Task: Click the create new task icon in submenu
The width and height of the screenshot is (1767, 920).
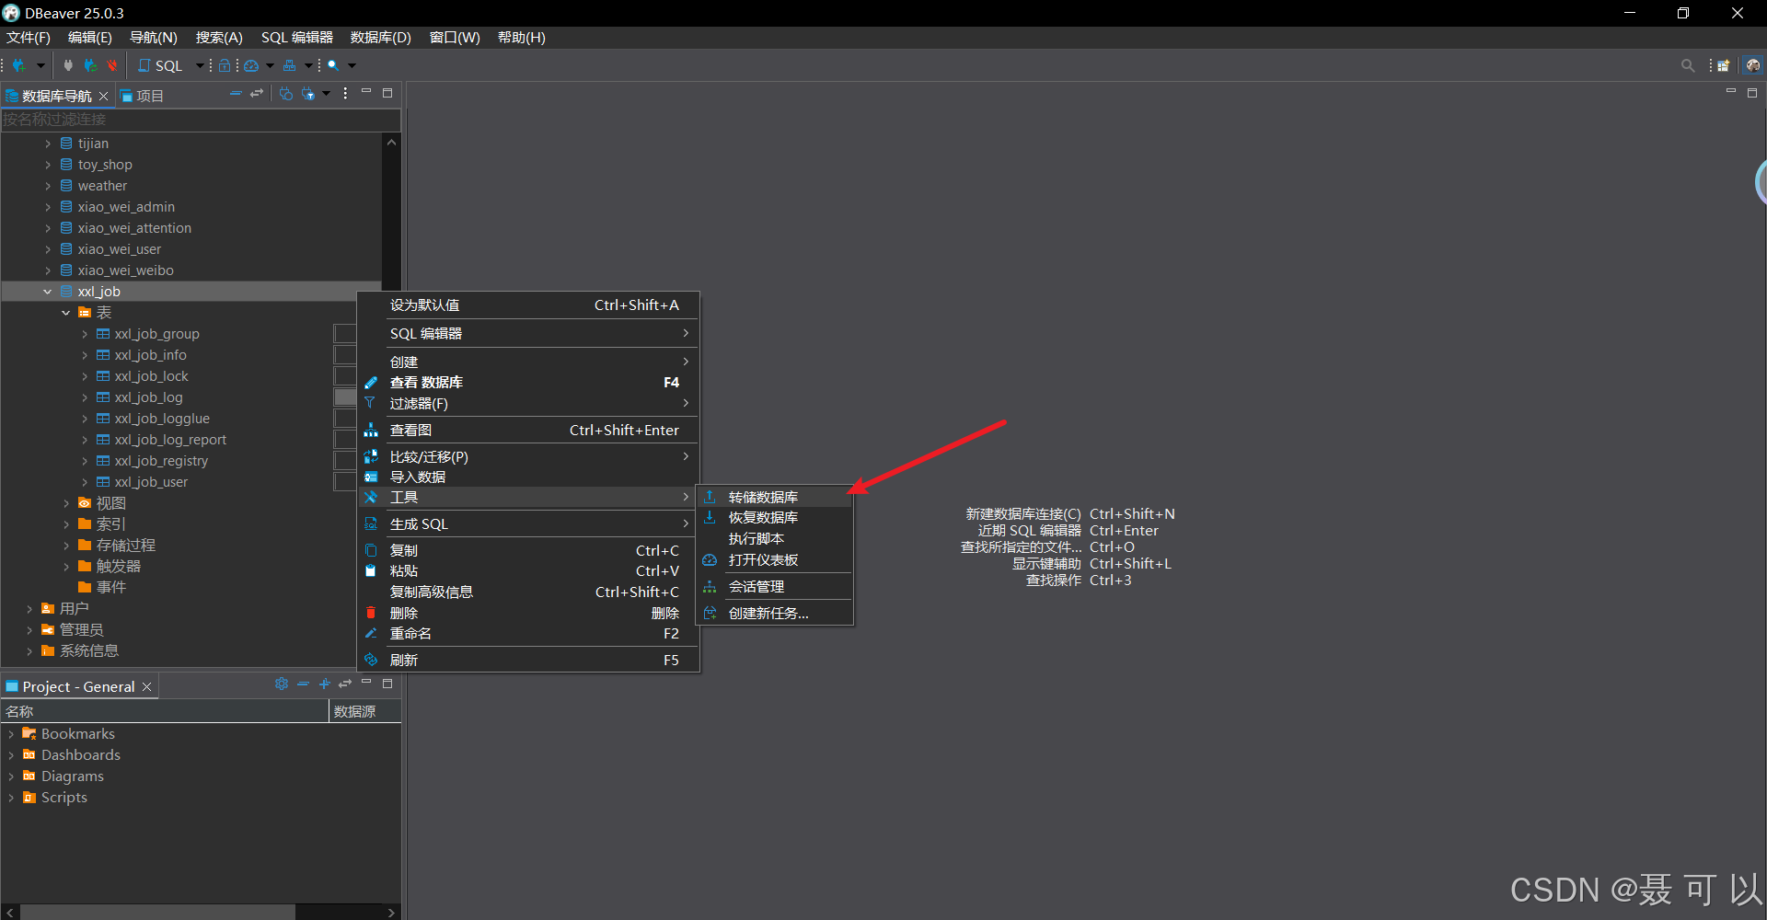Action: point(710,613)
